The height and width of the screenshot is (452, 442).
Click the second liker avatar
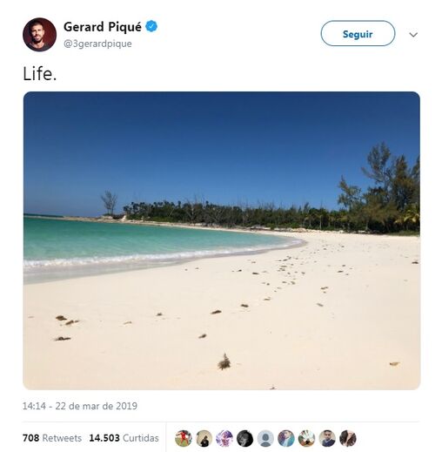click(204, 438)
